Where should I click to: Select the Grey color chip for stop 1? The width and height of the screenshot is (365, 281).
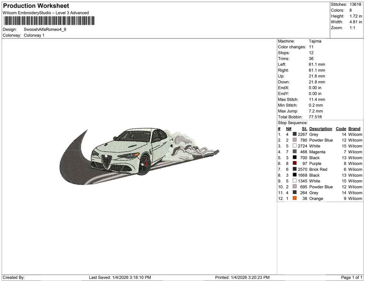pos(295,134)
